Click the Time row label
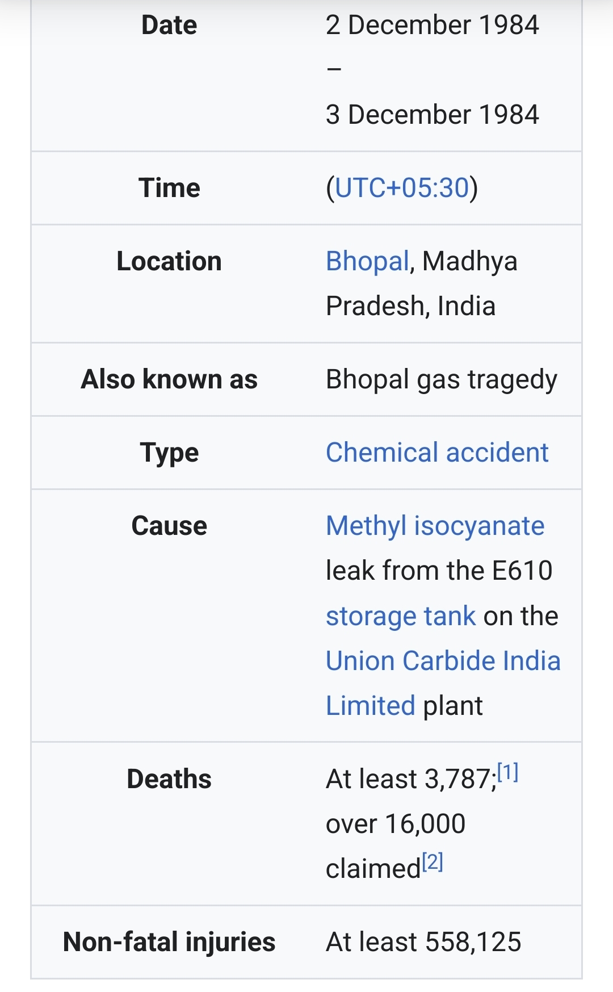Image resolution: width=613 pixels, height=992 pixels. [169, 188]
